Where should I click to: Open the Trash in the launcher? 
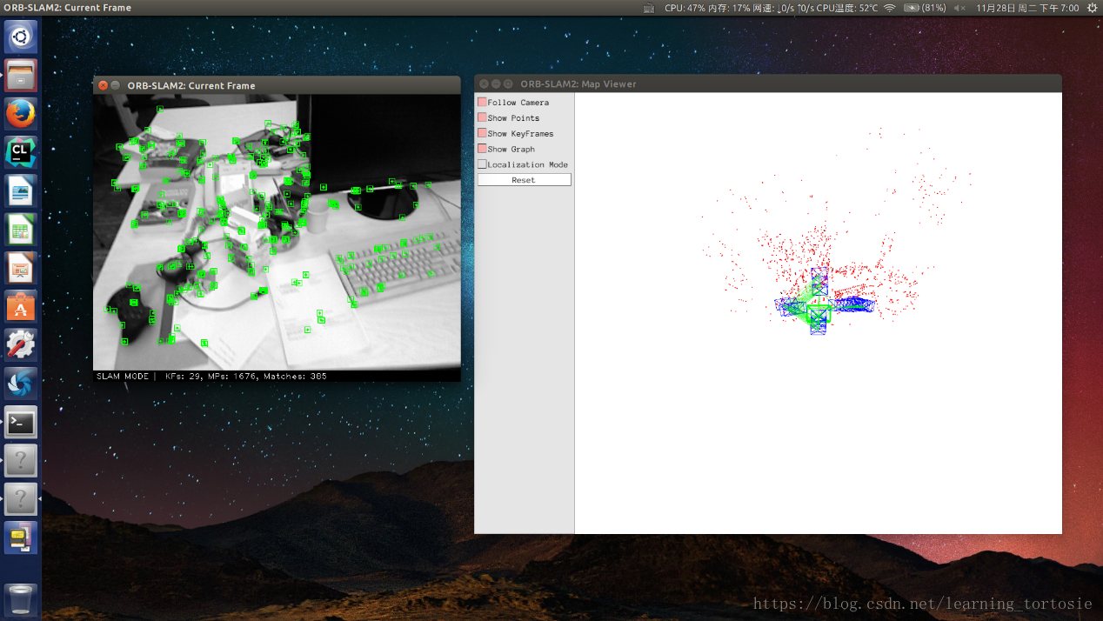tap(21, 599)
